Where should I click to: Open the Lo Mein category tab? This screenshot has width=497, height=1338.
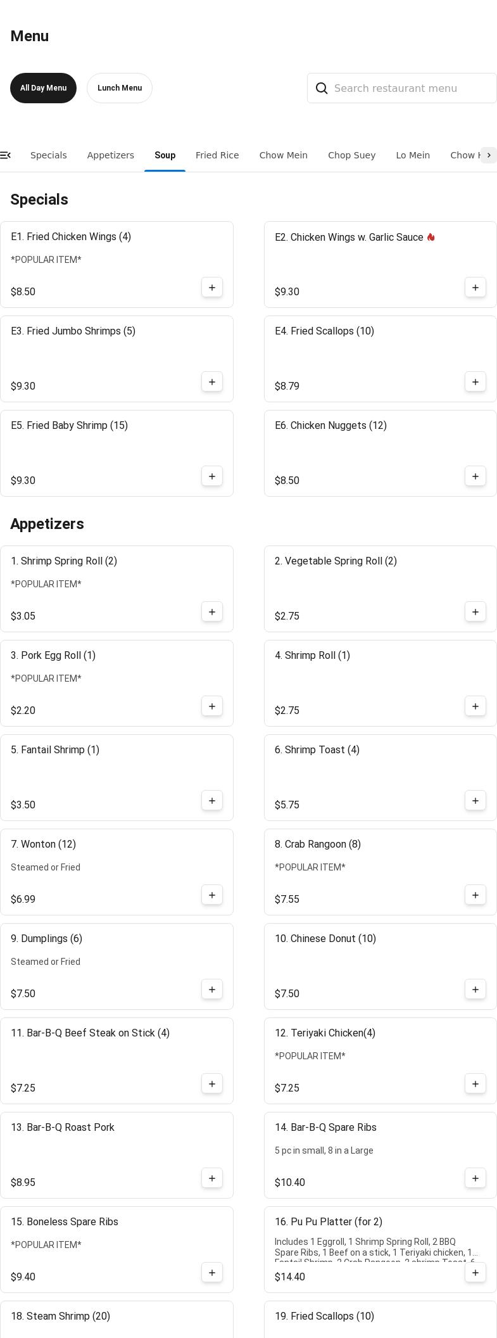413,155
